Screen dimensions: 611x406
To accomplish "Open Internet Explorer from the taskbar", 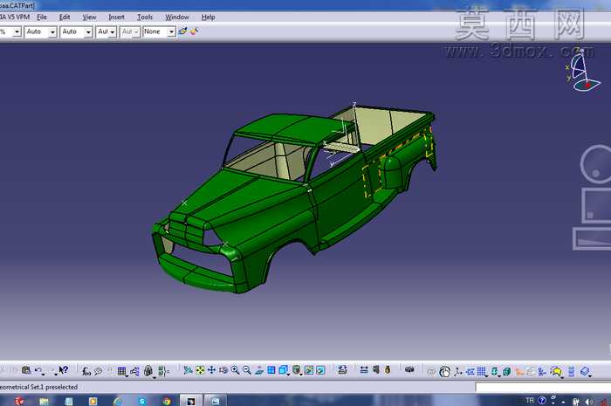I will click(118, 401).
